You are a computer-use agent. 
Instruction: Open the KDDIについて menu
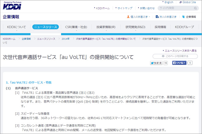[x=17, y=27]
